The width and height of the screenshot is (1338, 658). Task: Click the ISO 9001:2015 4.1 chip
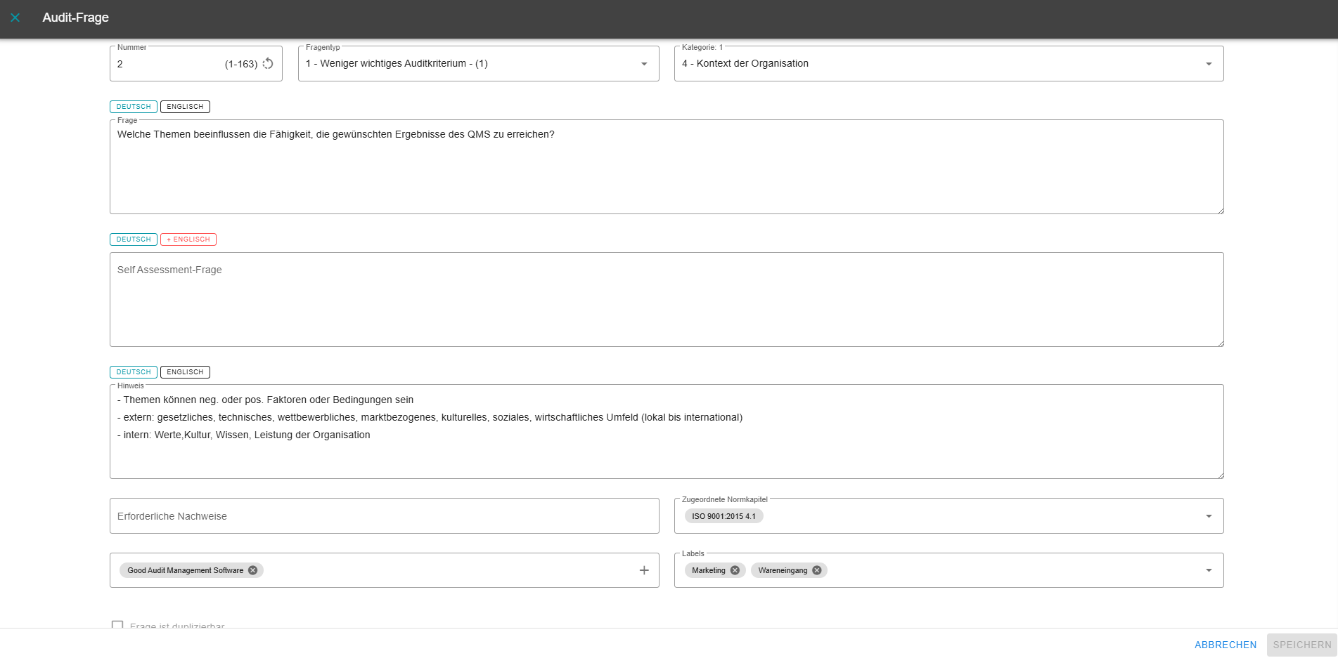pyautogui.click(x=723, y=516)
